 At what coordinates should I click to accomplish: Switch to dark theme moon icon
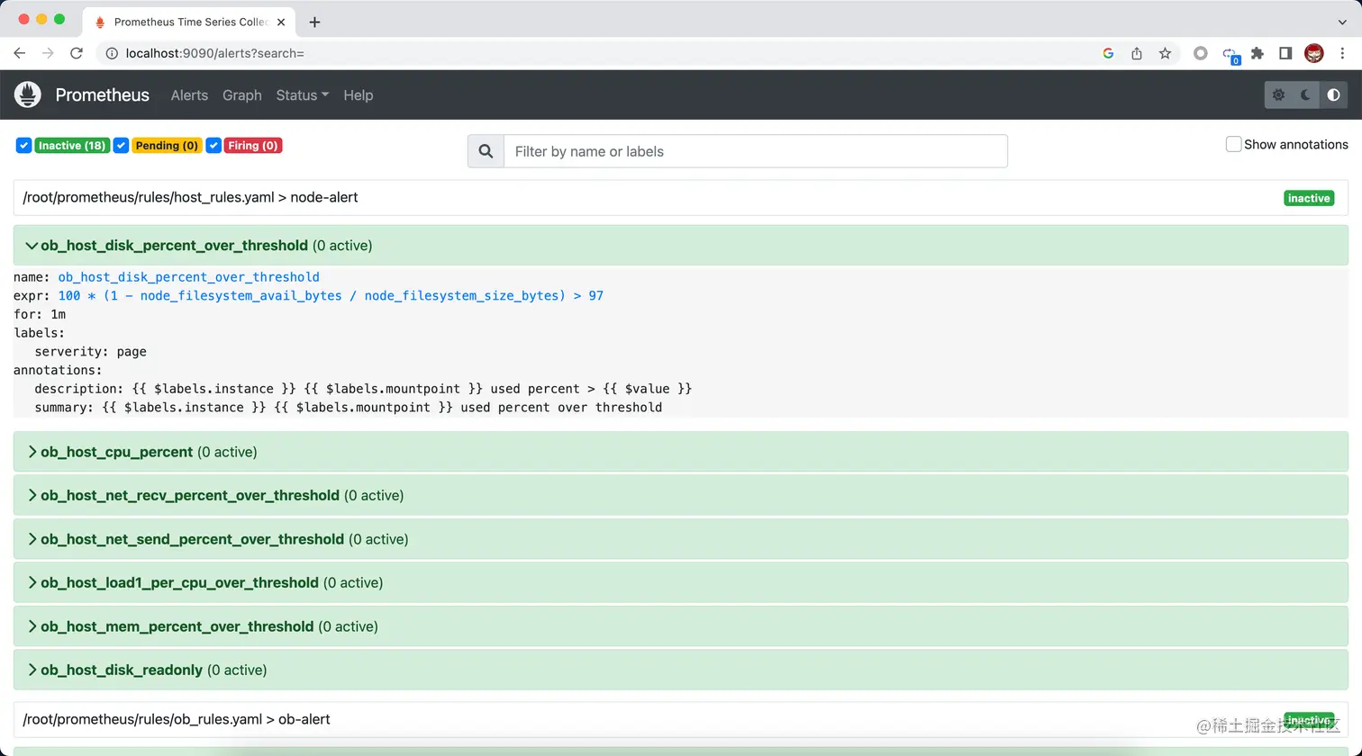pyautogui.click(x=1305, y=94)
